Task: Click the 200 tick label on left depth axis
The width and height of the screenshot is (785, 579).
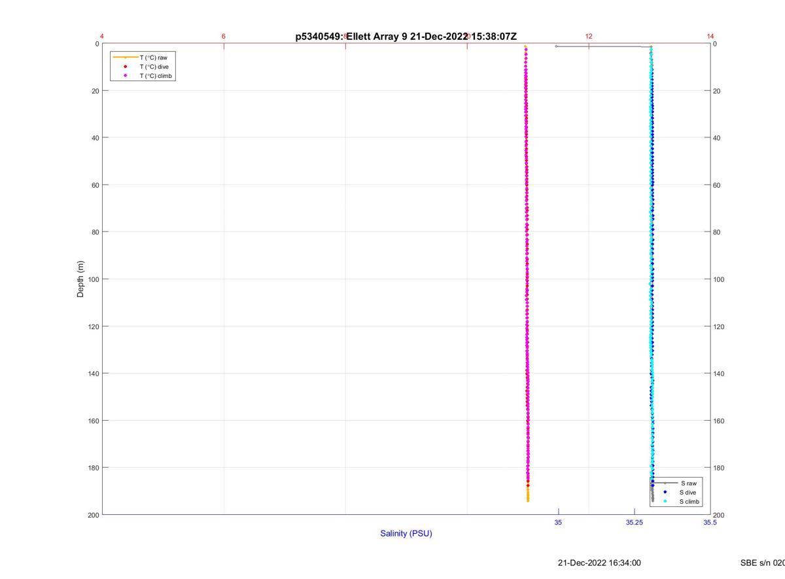Action: coord(94,515)
